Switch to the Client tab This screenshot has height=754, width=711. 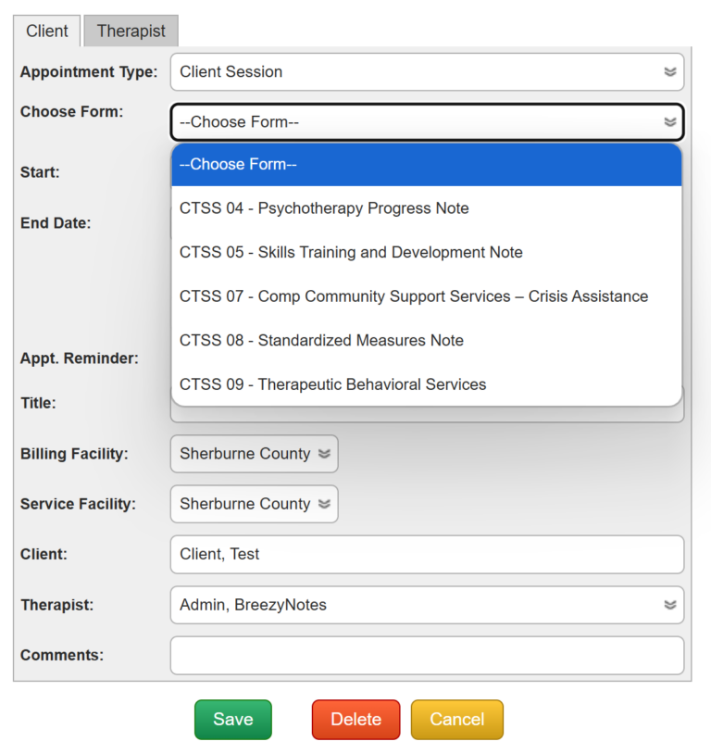pyautogui.click(x=46, y=31)
